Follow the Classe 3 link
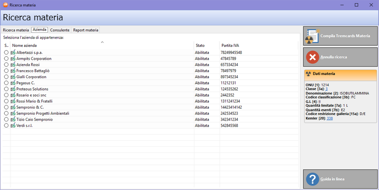This screenshot has width=379, height=190. pos(327,88)
